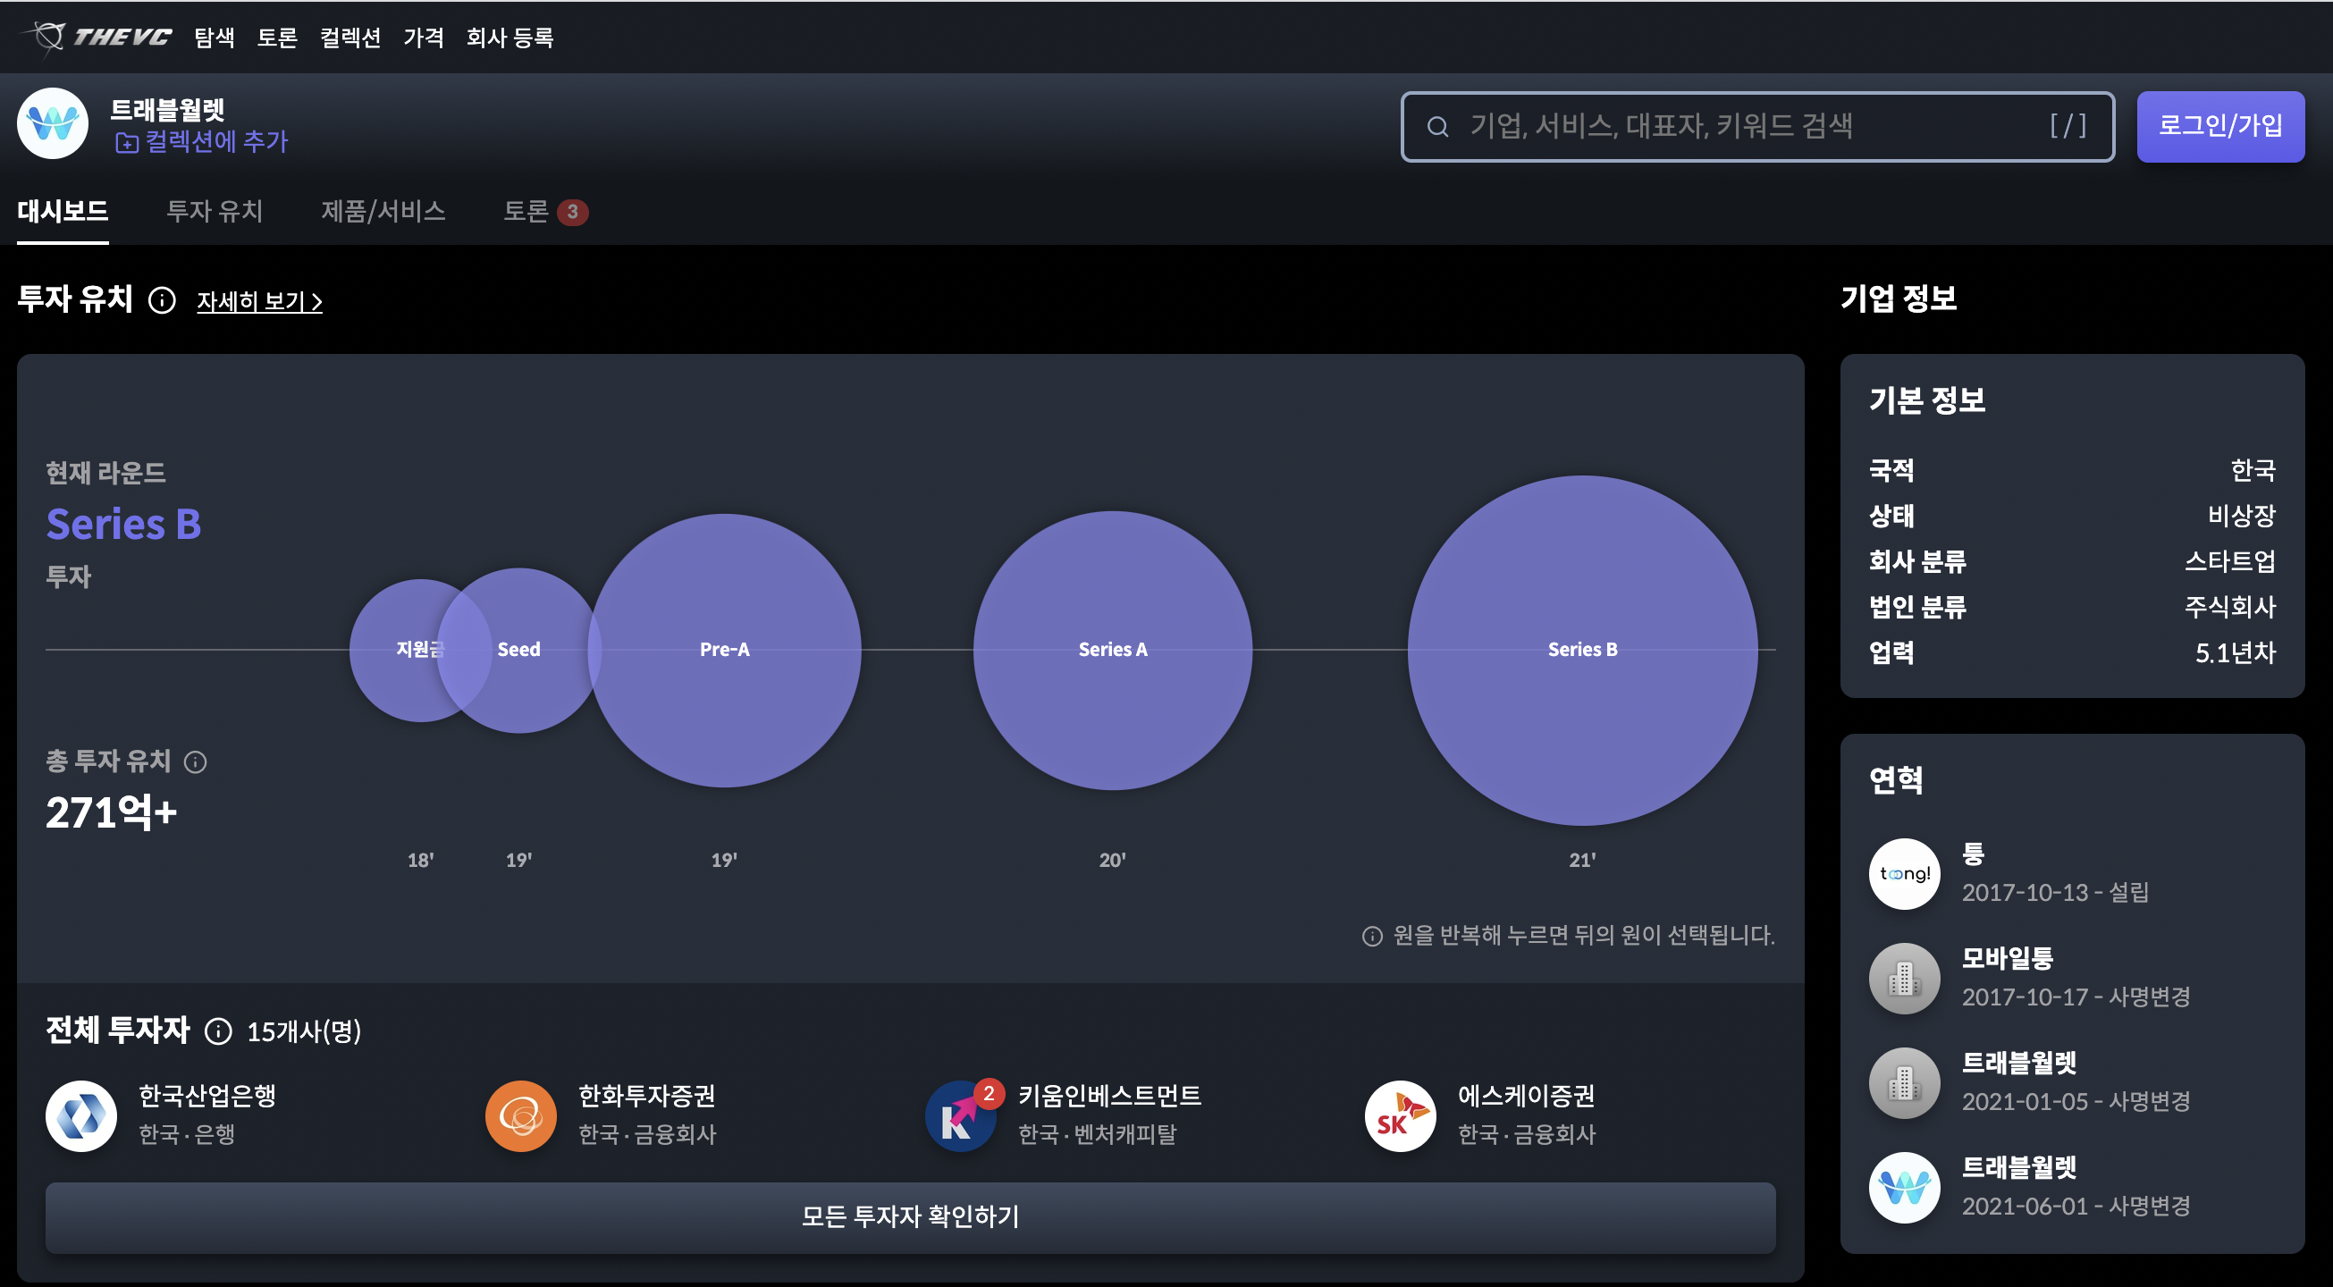Click 모바일통 building placeholder icon
The image size is (2333, 1287).
(1905, 979)
